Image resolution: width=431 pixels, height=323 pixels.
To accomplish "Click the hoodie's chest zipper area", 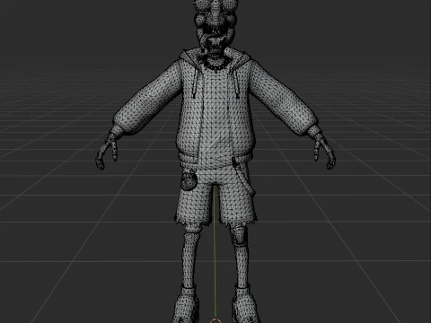I will [x=215, y=117].
